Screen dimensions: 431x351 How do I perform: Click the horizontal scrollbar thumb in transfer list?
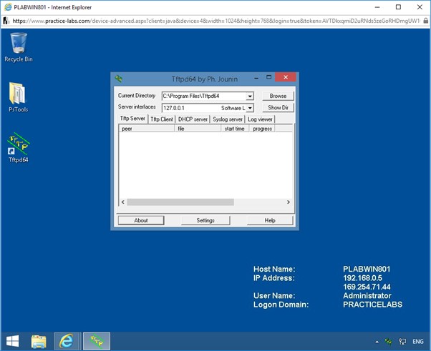point(180,202)
